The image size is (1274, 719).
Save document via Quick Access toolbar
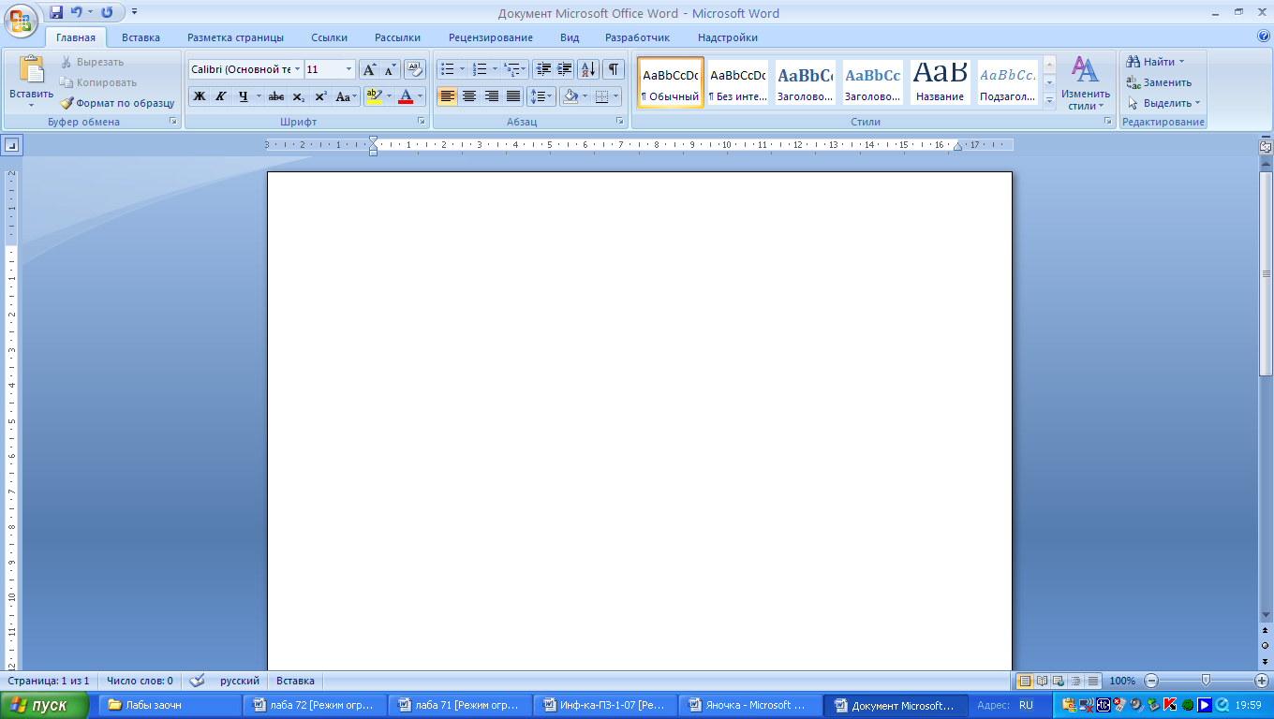[56, 12]
